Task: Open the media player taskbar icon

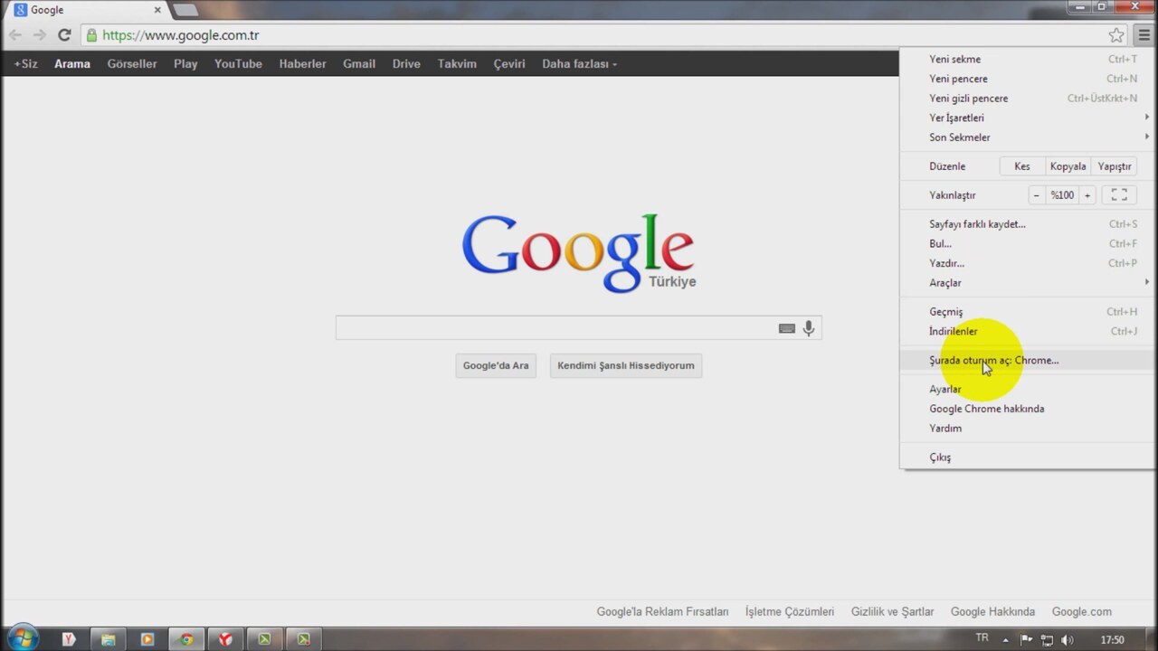Action: click(147, 639)
